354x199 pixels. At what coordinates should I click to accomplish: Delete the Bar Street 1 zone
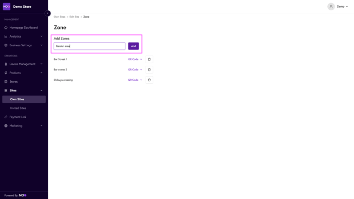(149, 59)
